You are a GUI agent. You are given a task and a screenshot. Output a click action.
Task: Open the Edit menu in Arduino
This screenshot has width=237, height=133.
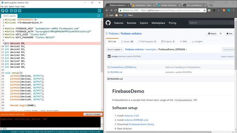(x=6, y=7)
